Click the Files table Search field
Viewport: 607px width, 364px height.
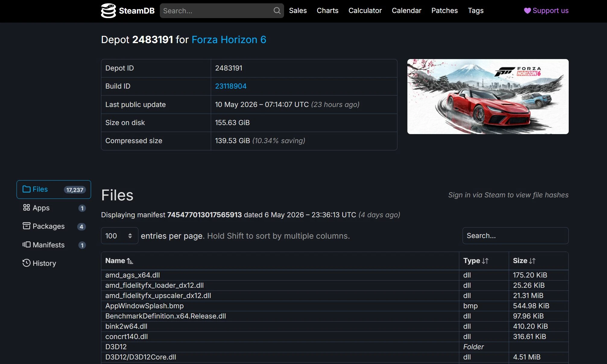pos(515,236)
